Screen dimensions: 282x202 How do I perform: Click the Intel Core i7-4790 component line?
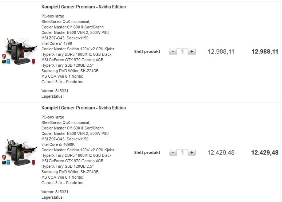(57, 43)
